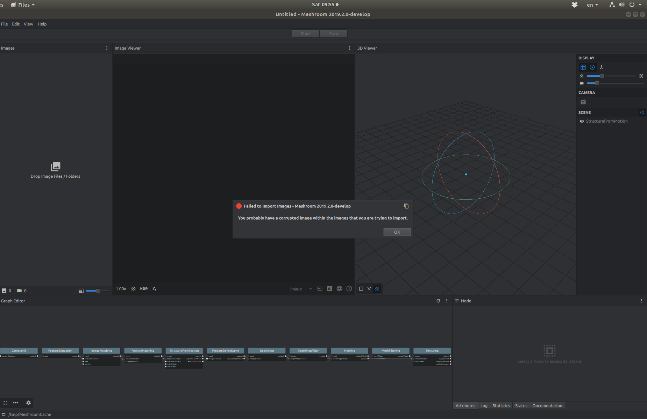This screenshot has width=647, height=419.
Task: Click OK in the Failed to Import dialog
Action: 397,232
